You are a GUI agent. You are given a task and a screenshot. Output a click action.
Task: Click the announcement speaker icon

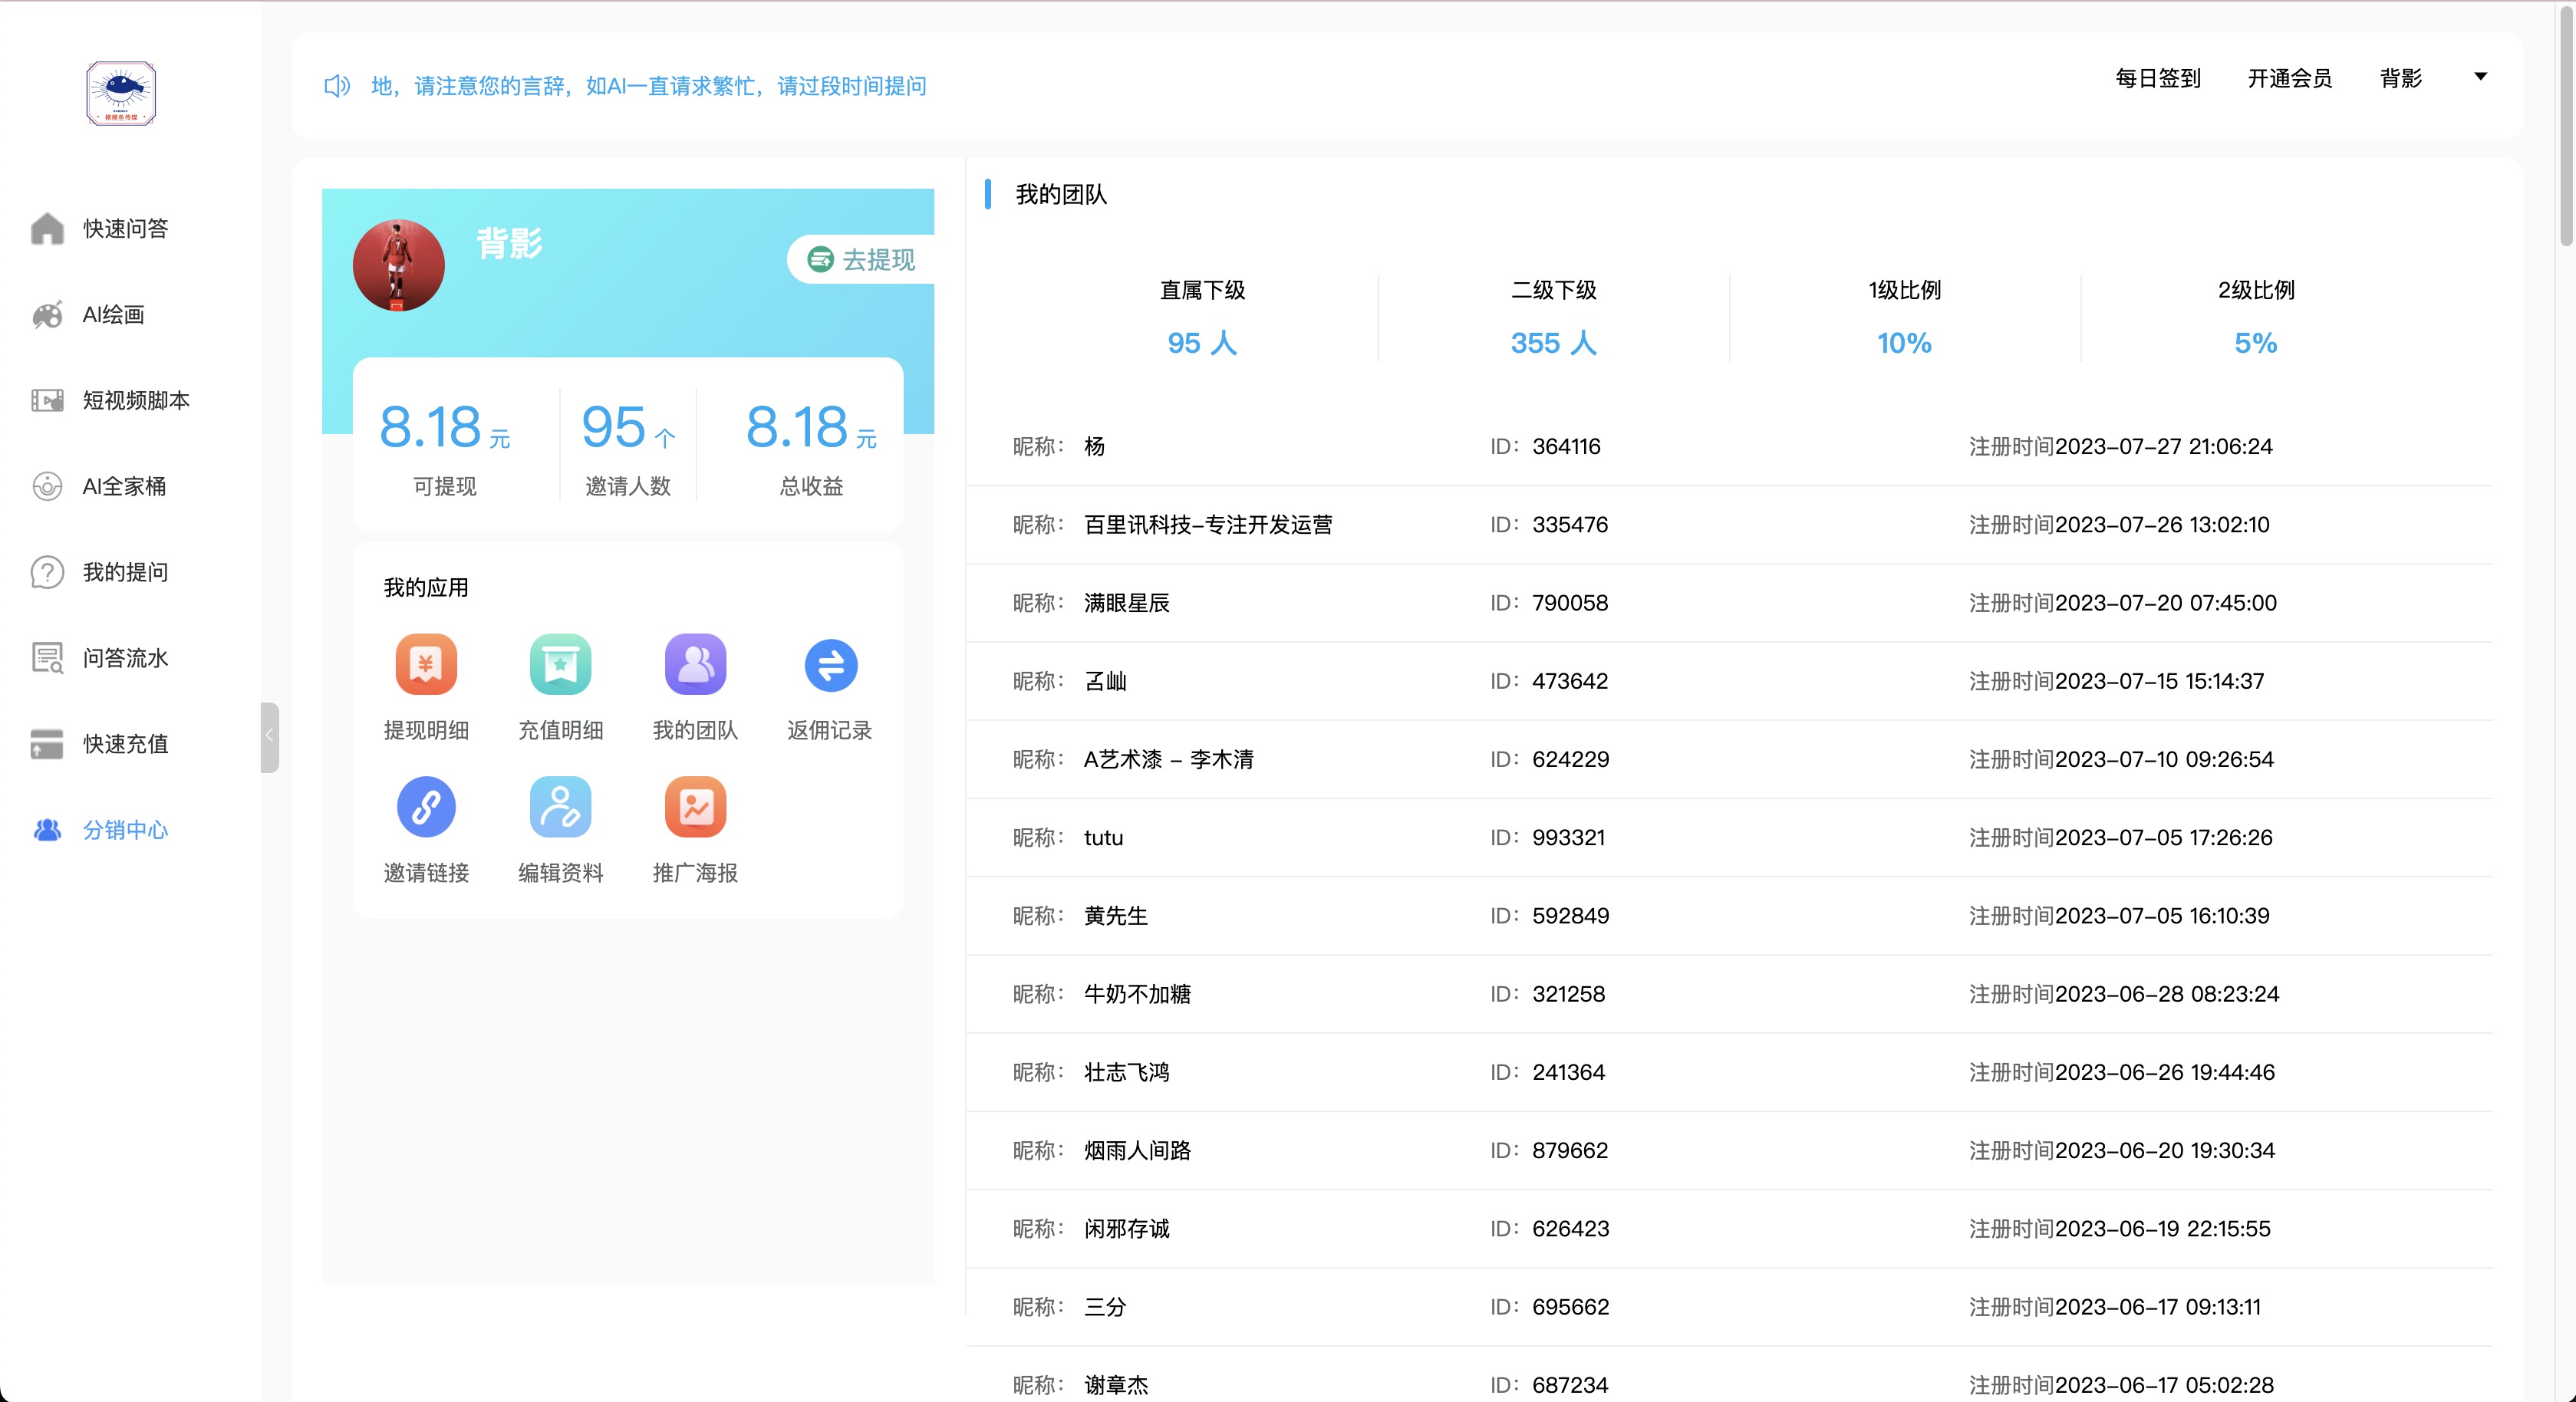point(337,86)
